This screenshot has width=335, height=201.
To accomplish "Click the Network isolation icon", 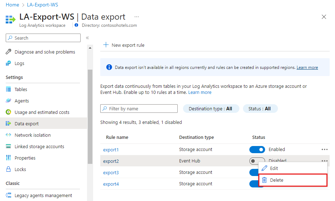I will pyautogui.click(x=9, y=135).
